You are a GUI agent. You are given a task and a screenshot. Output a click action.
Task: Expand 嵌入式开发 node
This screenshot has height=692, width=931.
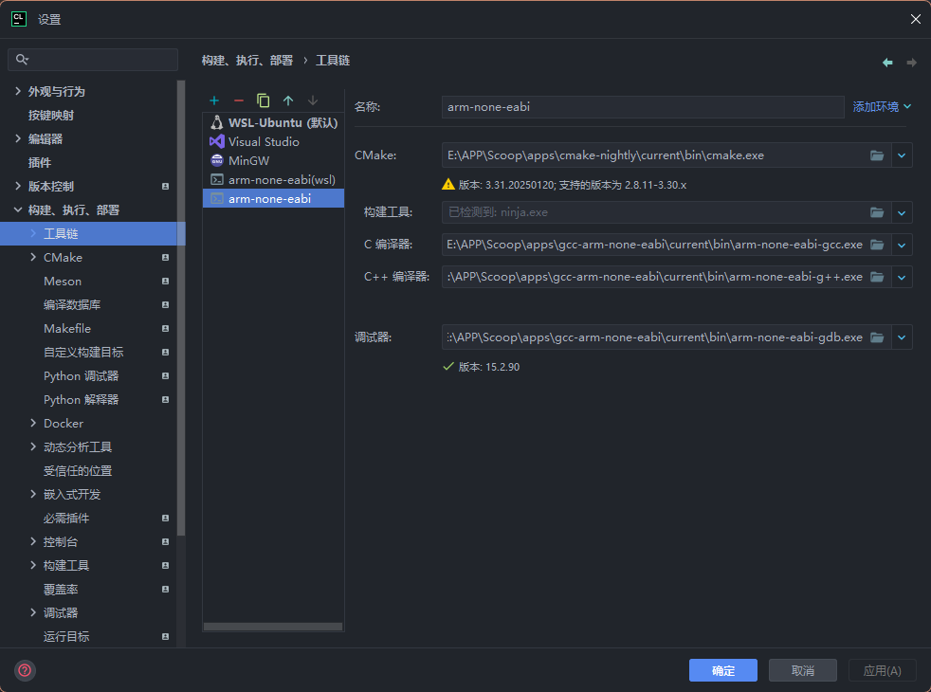(x=33, y=495)
